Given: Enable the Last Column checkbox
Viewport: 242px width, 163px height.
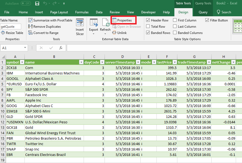Looking at the screenshot, I should (175, 26).
